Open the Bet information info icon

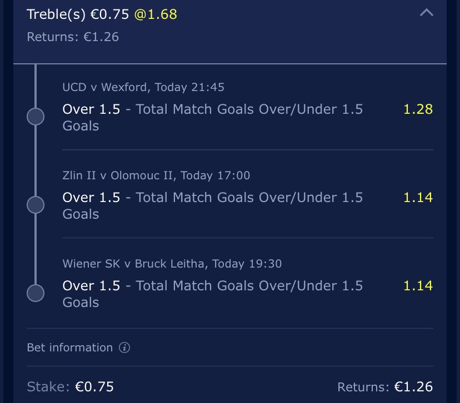[x=124, y=347]
